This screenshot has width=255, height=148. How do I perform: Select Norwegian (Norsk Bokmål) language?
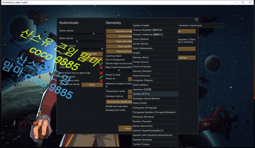pyautogui.click(x=155, y=99)
